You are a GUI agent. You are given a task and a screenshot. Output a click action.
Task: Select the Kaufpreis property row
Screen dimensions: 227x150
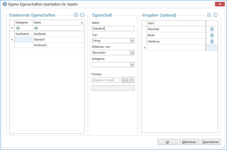coord(49,34)
